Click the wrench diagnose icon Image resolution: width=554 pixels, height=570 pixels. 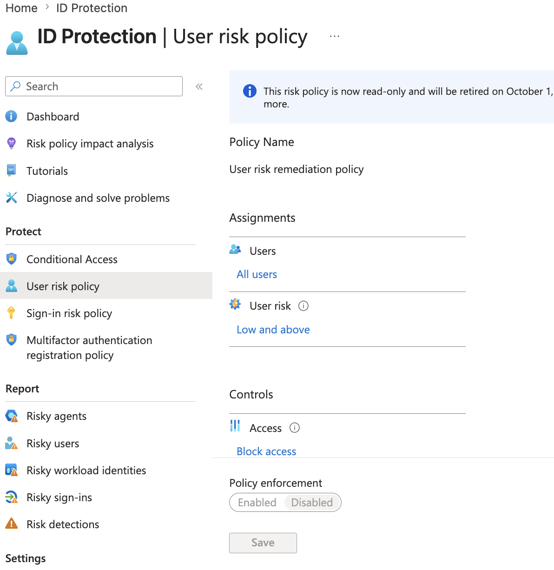[x=11, y=198]
